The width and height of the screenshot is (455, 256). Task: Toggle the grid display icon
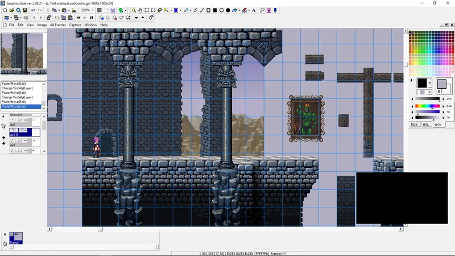pyautogui.click(x=106, y=10)
